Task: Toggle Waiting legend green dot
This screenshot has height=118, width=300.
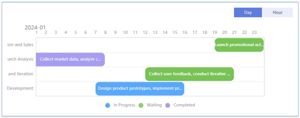Action: pyautogui.click(x=141, y=105)
